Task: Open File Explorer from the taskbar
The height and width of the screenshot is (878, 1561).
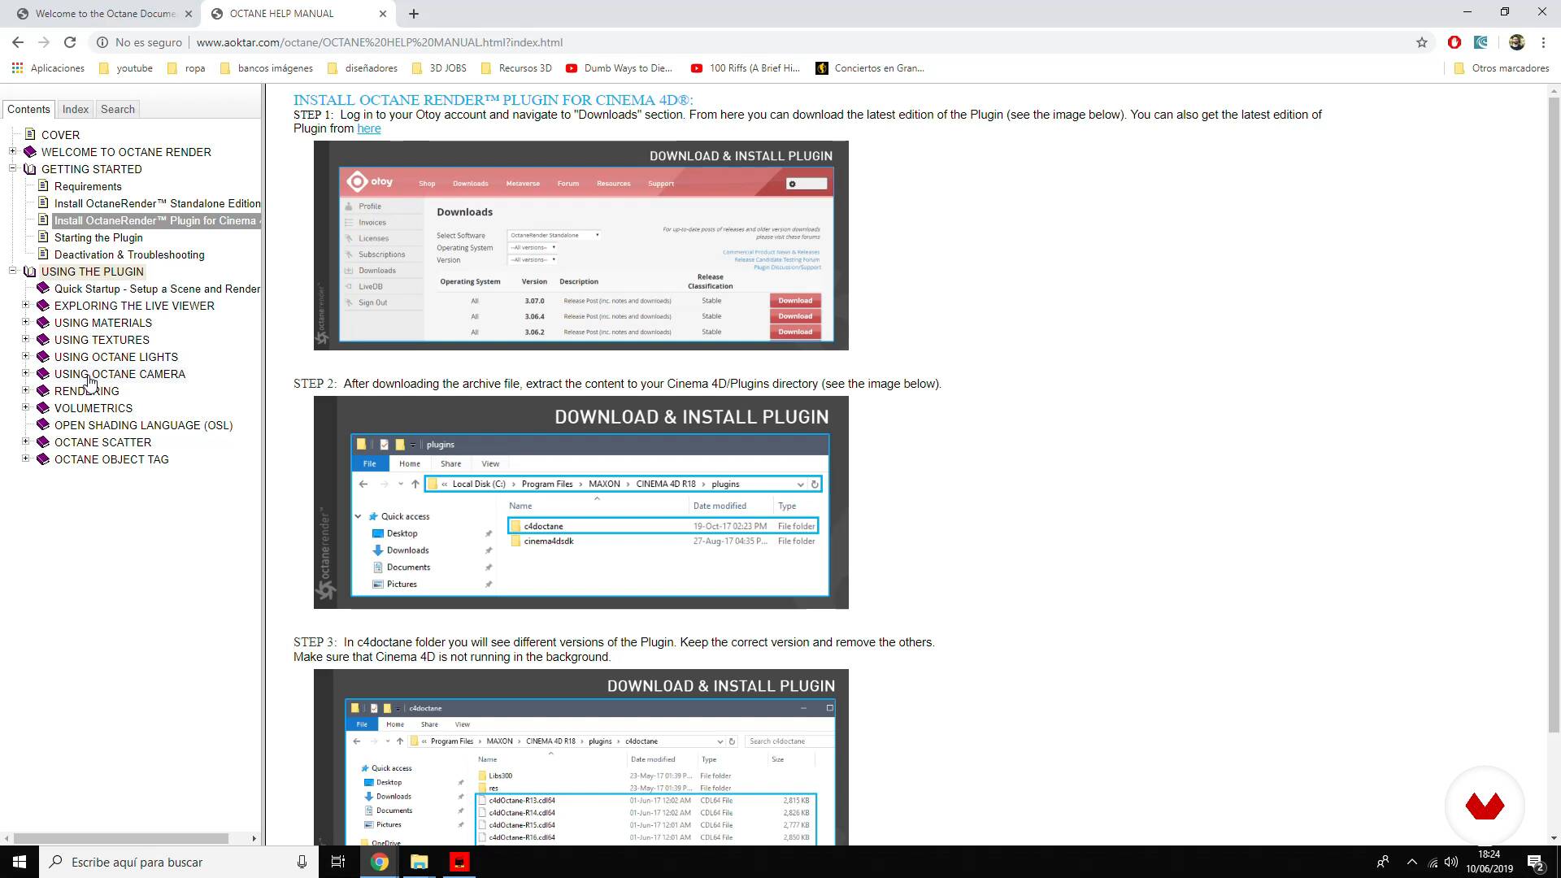Action: tap(420, 862)
